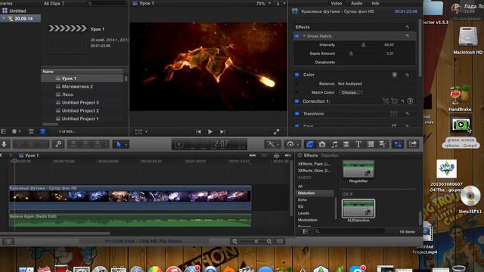The height and width of the screenshot is (272, 484).
Task: Adjust the Intensity slider handle
Action: (x=363, y=45)
